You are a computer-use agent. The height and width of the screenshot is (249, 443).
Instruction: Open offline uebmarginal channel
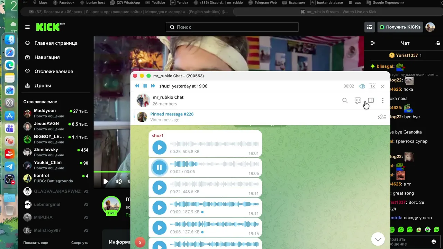[x=56, y=204]
